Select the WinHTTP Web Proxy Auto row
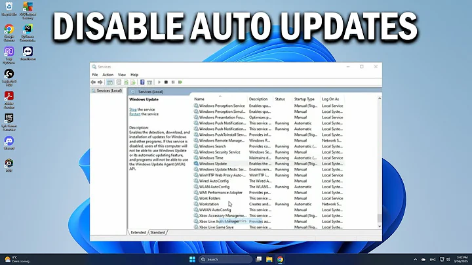Image resolution: width=472 pixels, height=265 pixels. point(269,175)
